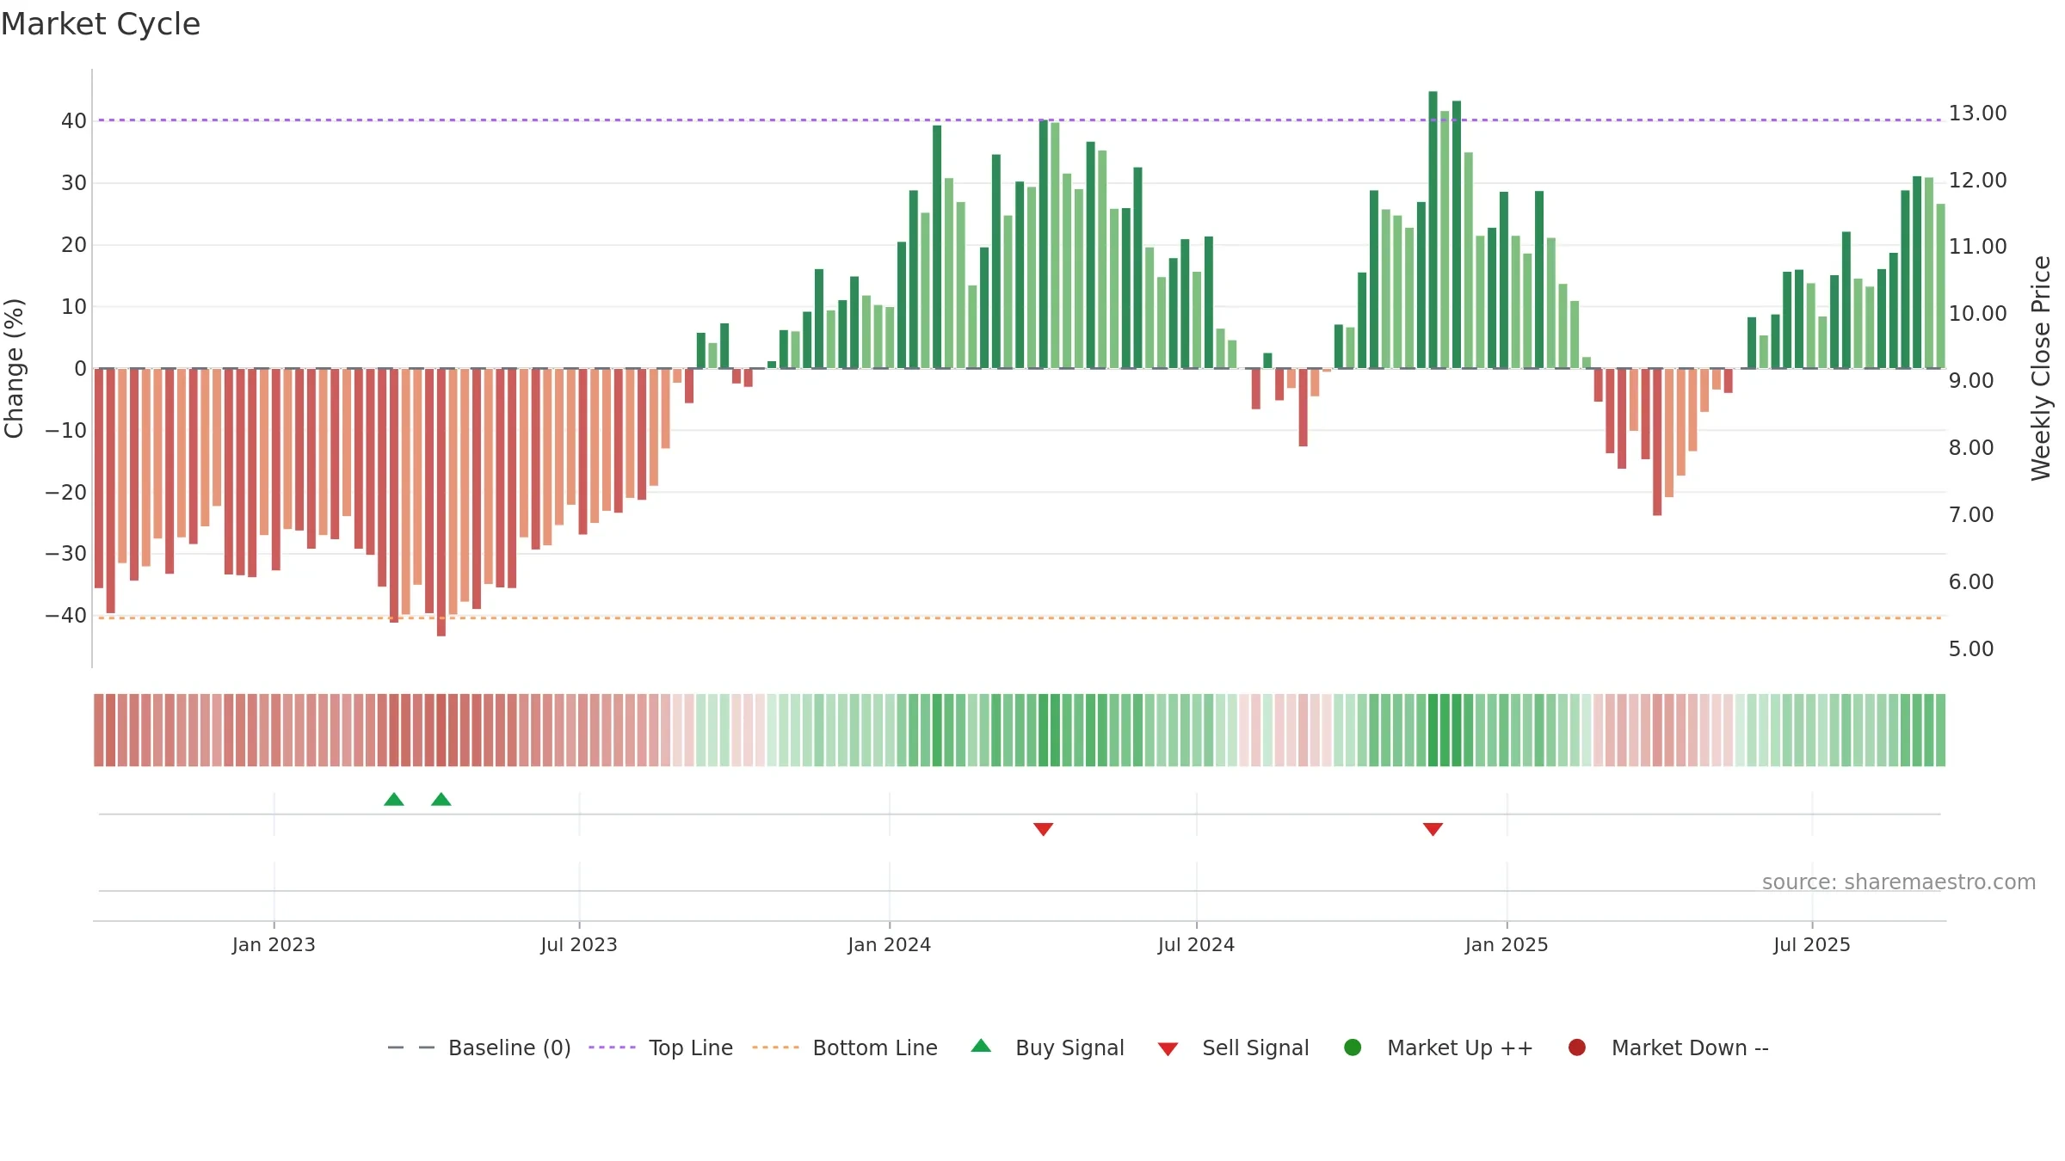Toggle the Bottom Line legend entry

click(x=845, y=1047)
